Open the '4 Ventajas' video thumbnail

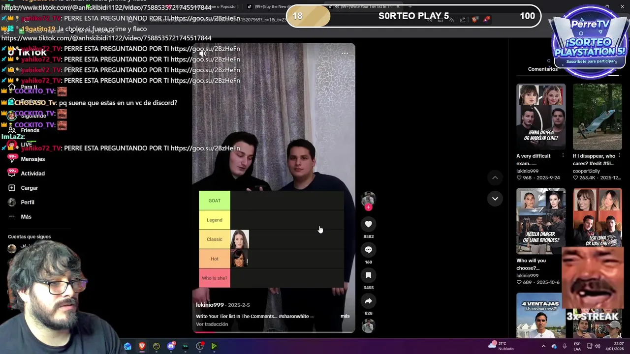[541, 316]
